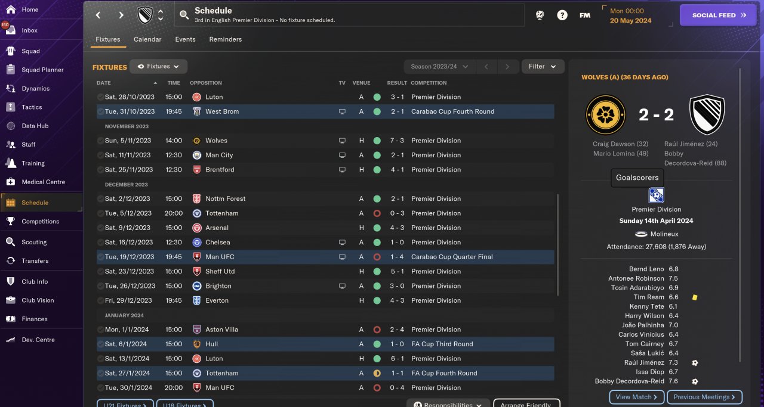The image size is (764, 407).
Task: Switch to the Reminders tab
Action: [225, 39]
